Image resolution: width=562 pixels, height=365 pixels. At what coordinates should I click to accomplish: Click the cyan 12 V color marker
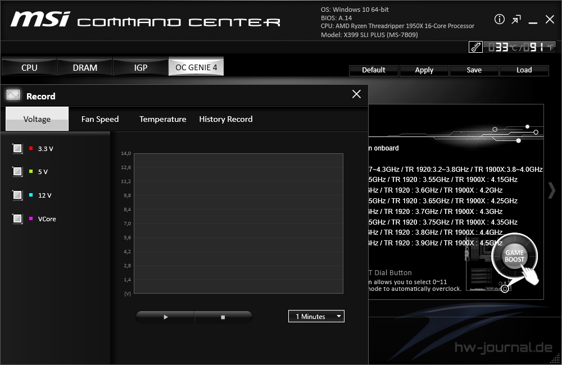click(31, 195)
